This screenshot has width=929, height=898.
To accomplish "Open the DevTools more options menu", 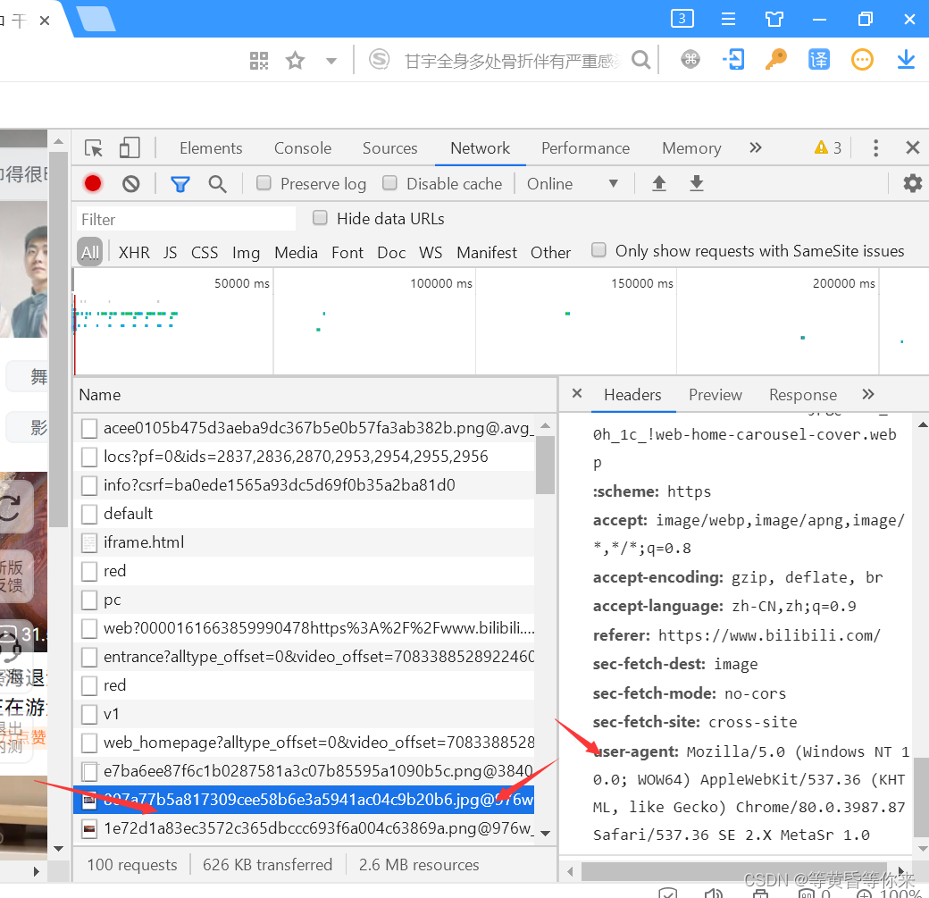I will [x=875, y=147].
